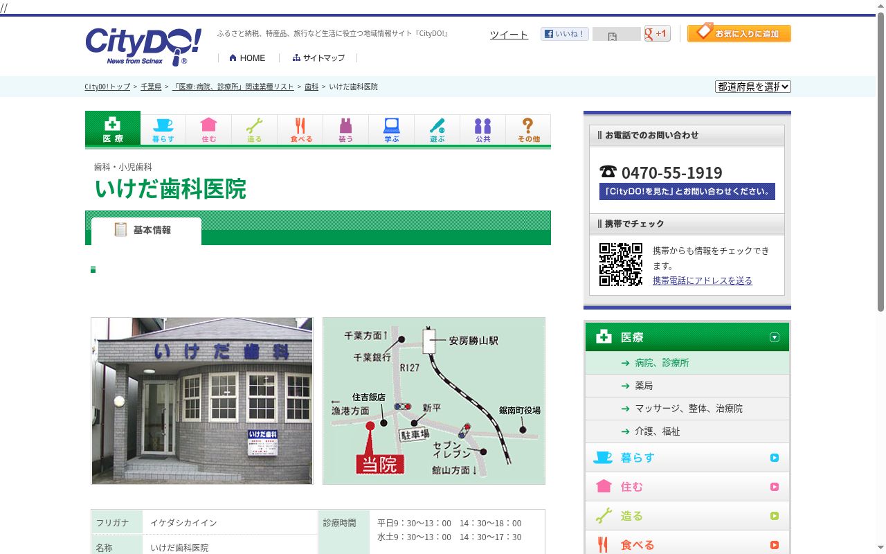Open the 歯科 breadcrumb link
This screenshot has width=886, height=554.
311,87
